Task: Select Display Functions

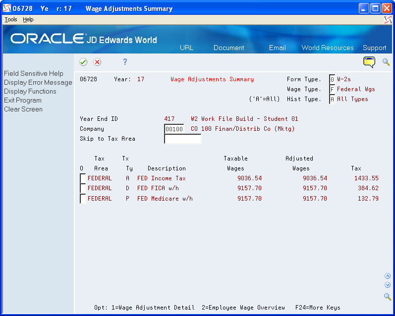Action: (x=30, y=91)
